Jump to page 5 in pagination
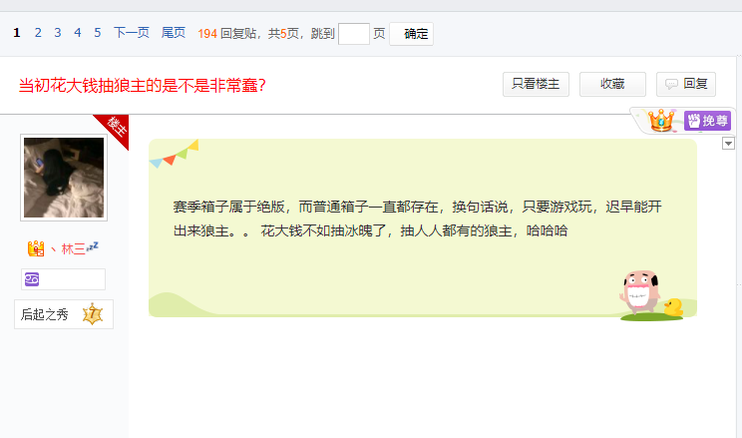Image resolution: width=742 pixels, height=438 pixels. pyautogui.click(x=98, y=33)
